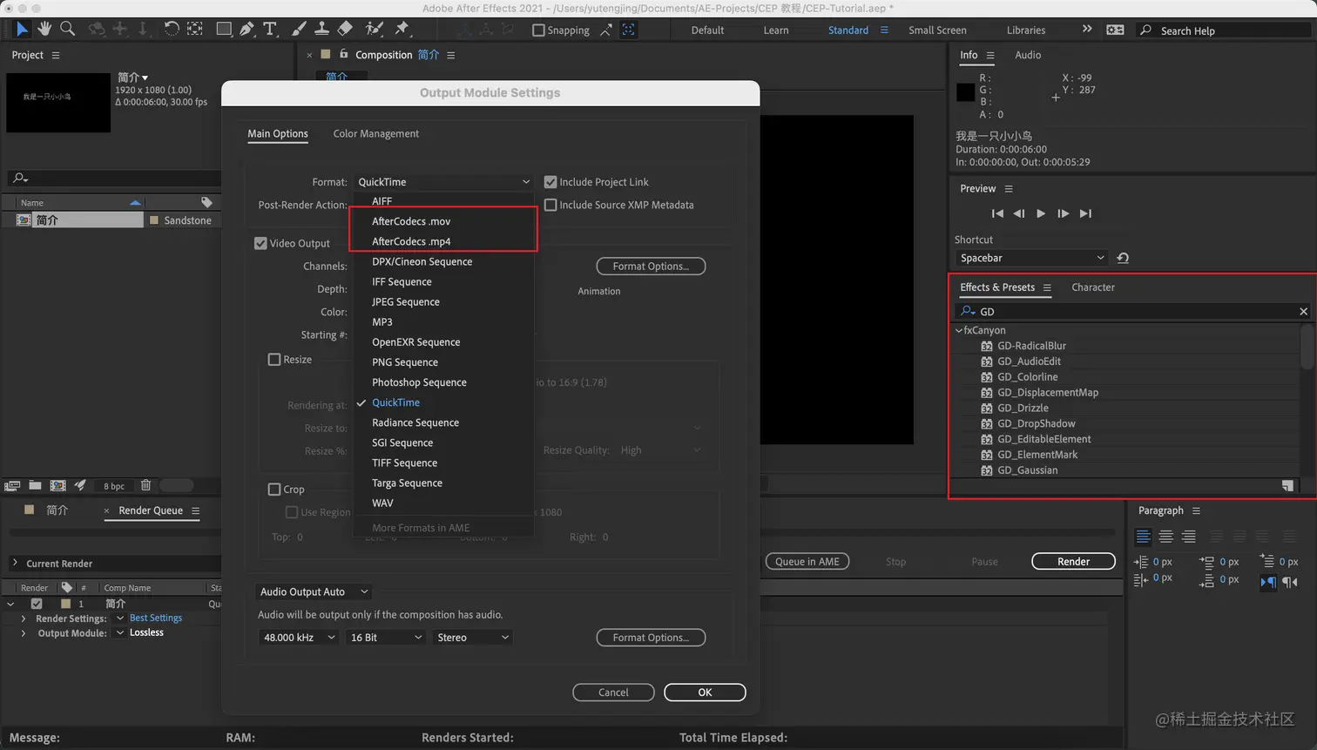The image size is (1317, 750).
Task: Open the Best Settings render link
Action: [156, 618]
